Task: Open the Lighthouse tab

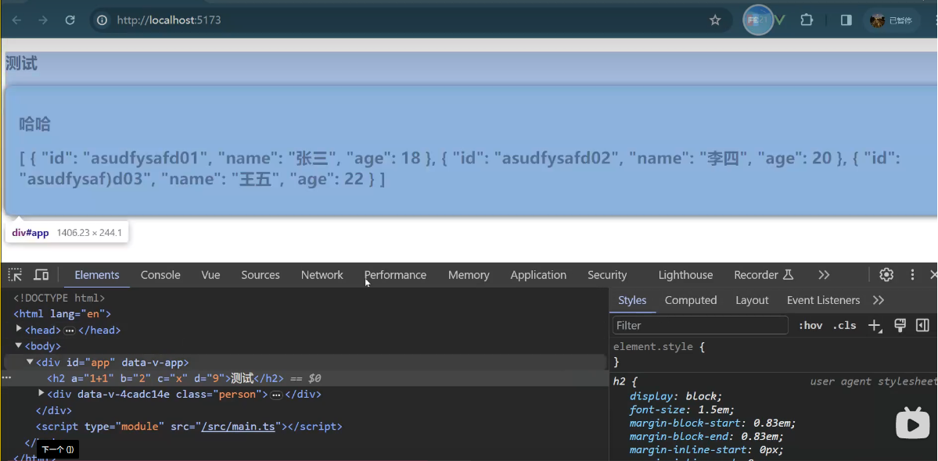Action: pyautogui.click(x=685, y=275)
